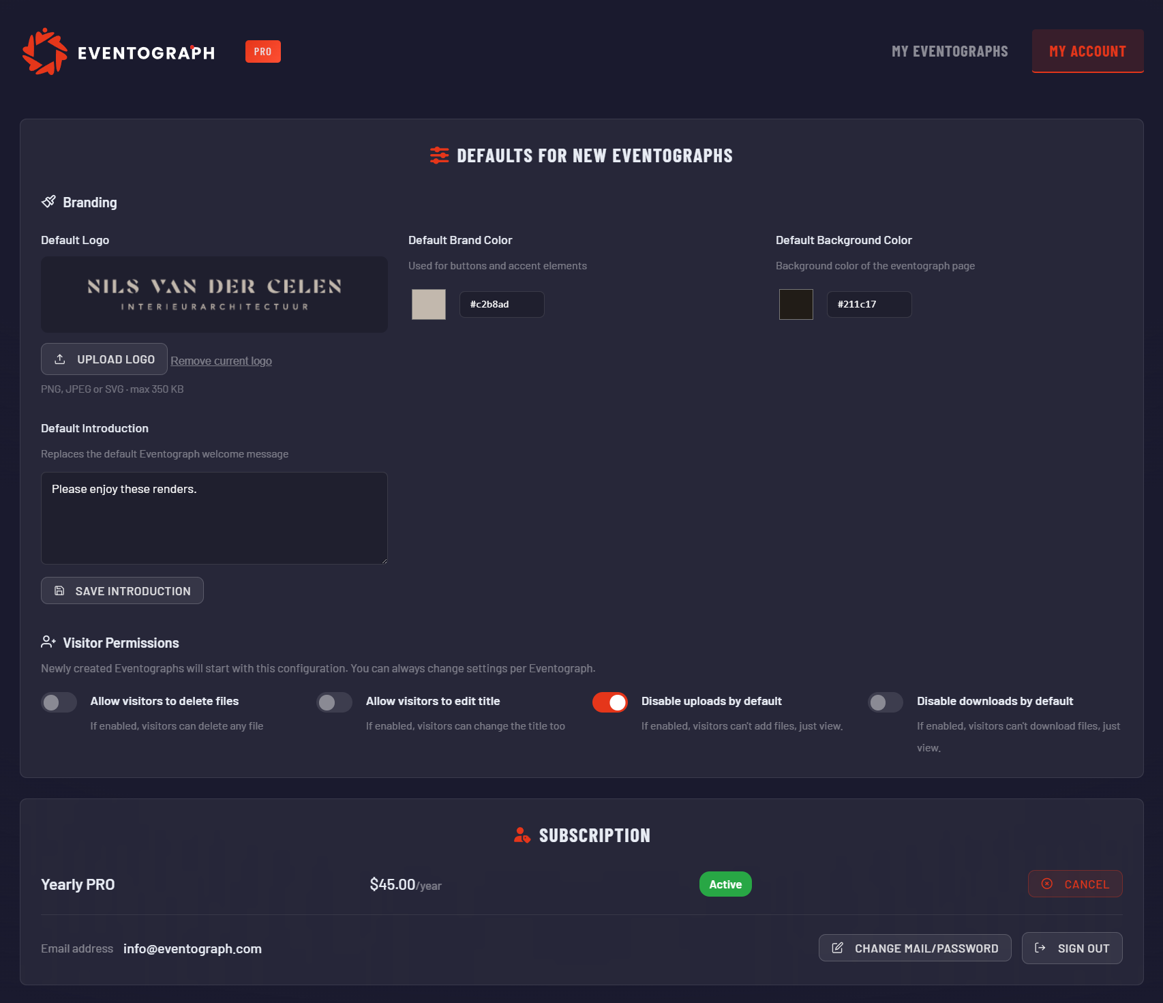Click the "Defaults for New Eventographs" heading
This screenshot has height=1003, width=1163.
tap(595, 155)
